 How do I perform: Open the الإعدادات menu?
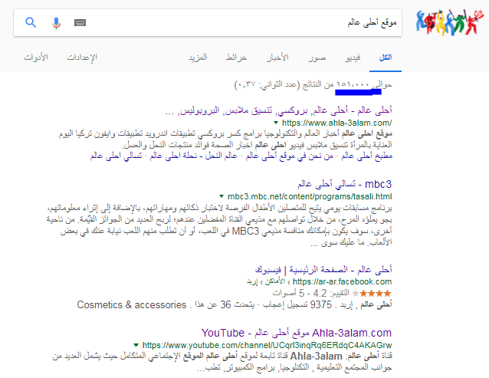pos(82,58)
